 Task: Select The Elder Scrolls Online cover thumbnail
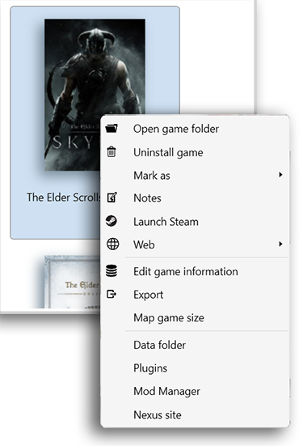(x=73, y=282)
